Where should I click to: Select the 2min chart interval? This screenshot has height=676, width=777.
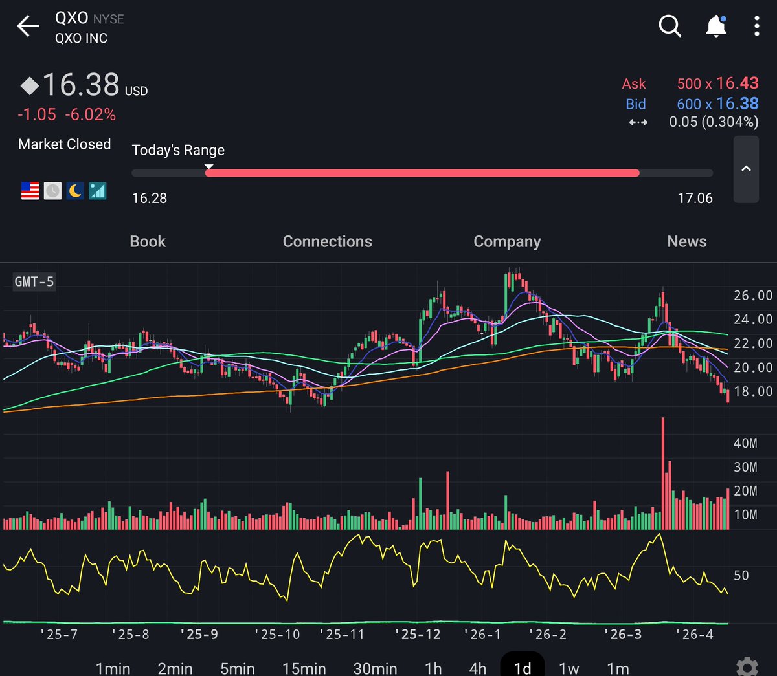point(175,668)
